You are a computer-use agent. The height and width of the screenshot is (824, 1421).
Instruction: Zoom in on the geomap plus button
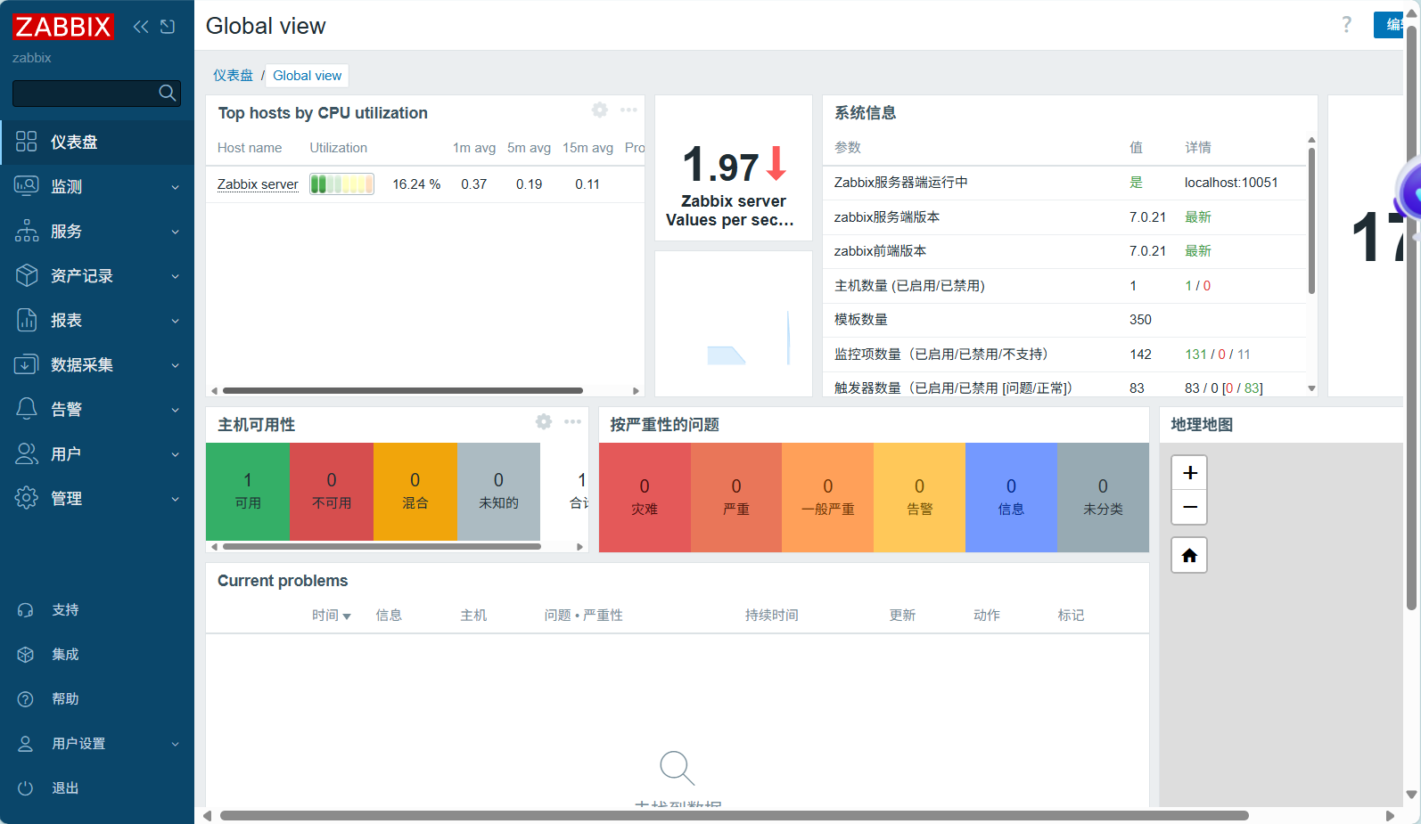point(1189,472)
